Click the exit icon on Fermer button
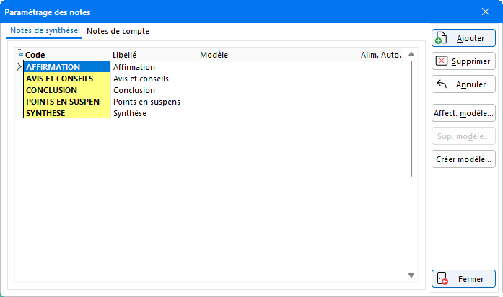 (x=442, y=279)
